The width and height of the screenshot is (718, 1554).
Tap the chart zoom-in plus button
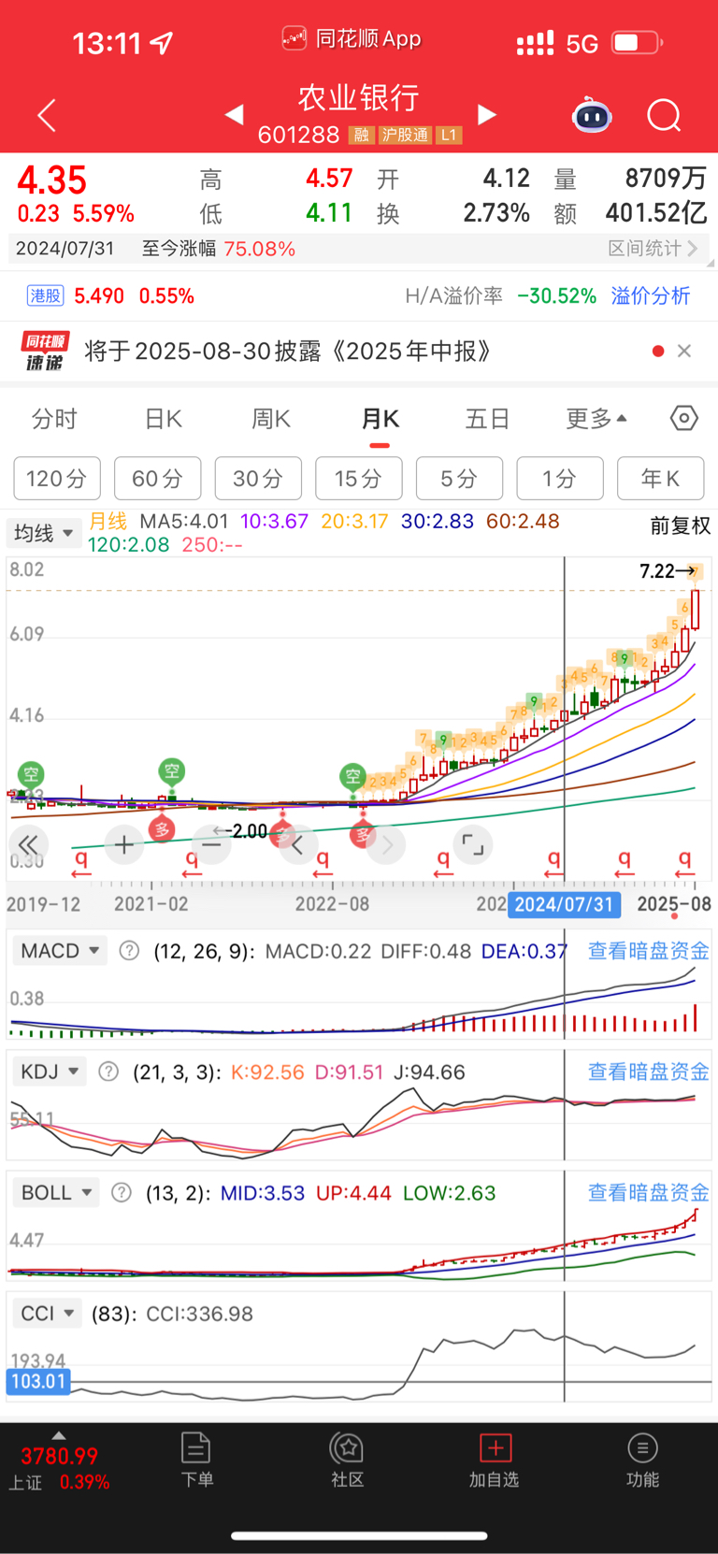tap(123, 845)
